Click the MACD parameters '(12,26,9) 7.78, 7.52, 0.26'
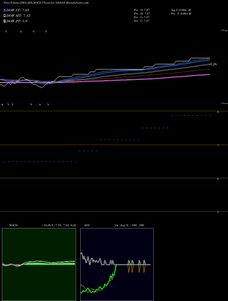228x301 pixels. tap(59, 225)
